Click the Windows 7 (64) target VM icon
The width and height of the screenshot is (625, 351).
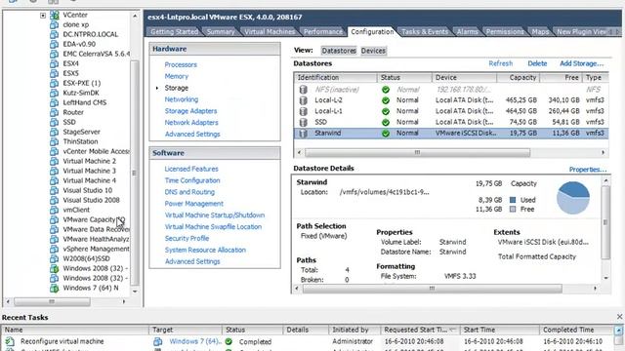158,341
